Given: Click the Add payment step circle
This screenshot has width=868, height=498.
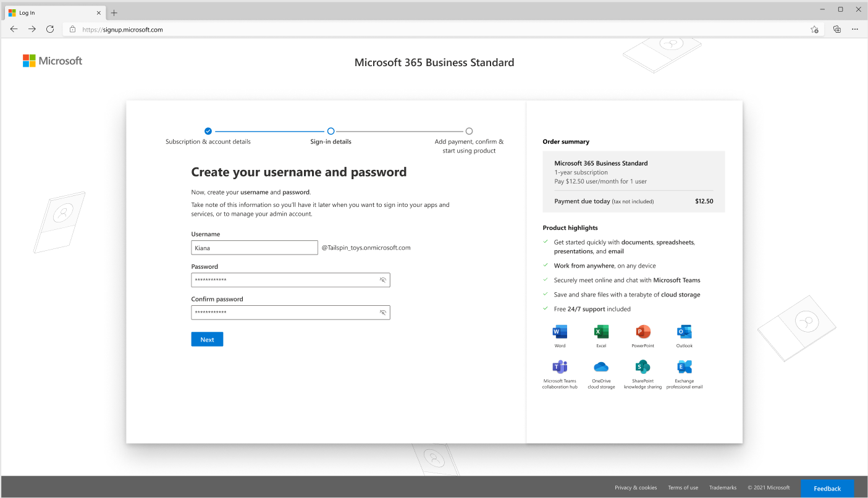Looking at the screenshot, I should [x=469, y=131].
